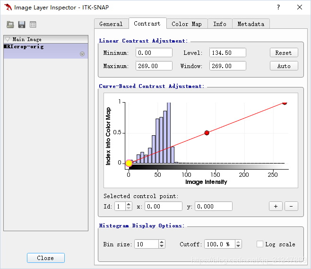Remove control point with minus button

click(x=291, y=206)
